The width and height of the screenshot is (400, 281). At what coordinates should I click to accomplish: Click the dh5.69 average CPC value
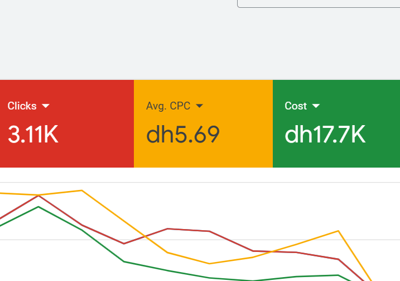(x=183, y=135)
